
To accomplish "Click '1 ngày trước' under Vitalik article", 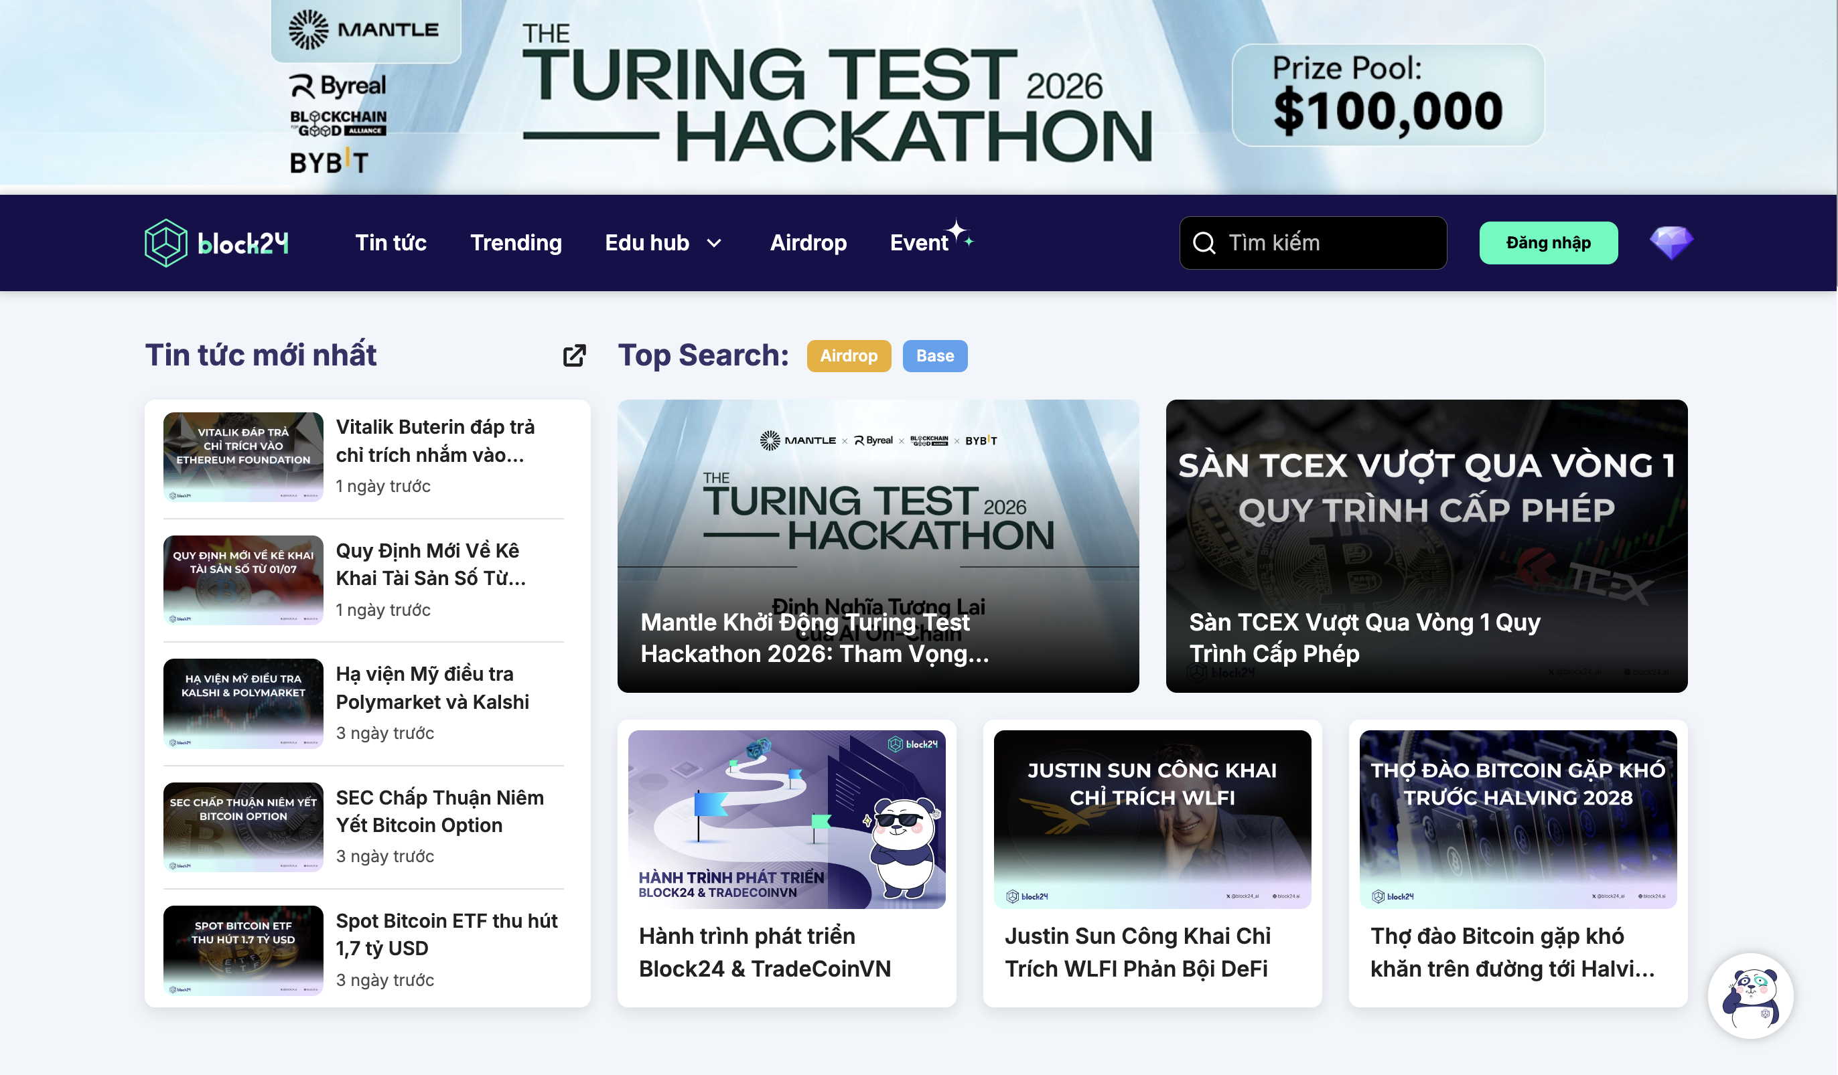I will (383, 486).
